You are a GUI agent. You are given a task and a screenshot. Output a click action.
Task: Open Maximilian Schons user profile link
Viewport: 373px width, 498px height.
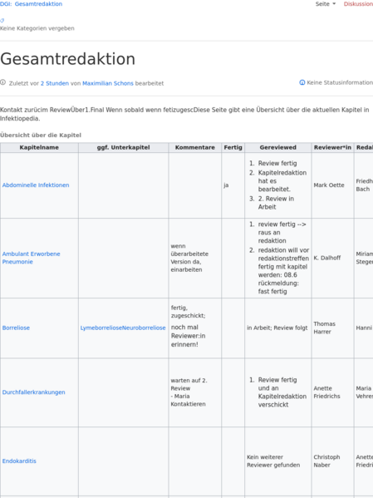(108, 83)
